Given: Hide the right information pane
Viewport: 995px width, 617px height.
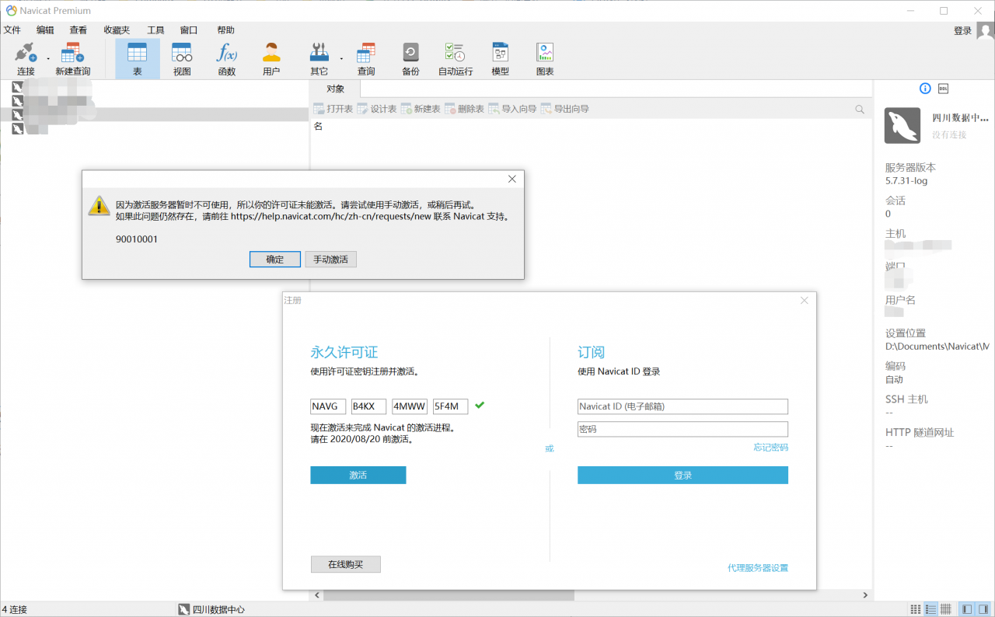Looking at the screenshot, I should [982, 608].
